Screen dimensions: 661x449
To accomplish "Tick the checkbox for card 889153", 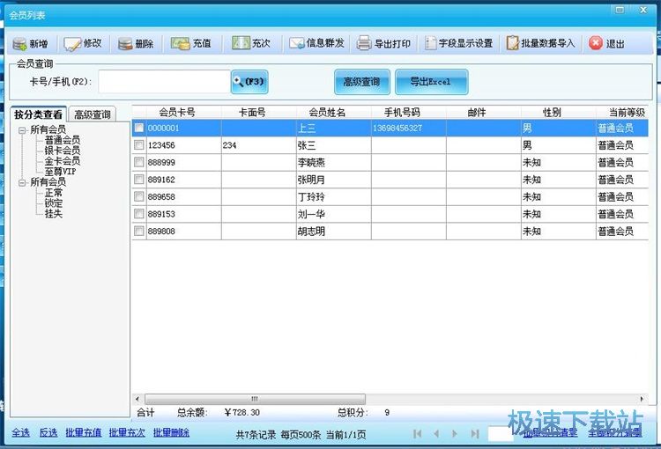I will click(x=139, y=214).
